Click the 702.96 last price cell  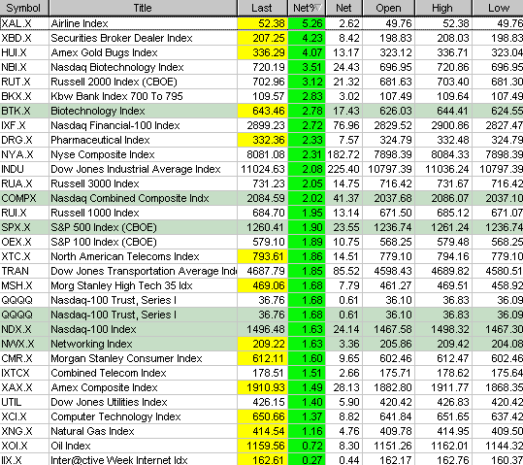click(262, 82)
